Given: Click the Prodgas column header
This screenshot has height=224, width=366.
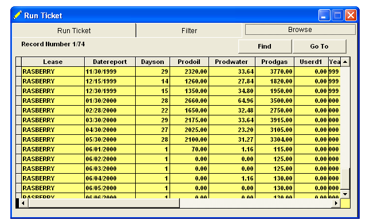Looking at the screenshot, I should (x=274, y=62).
